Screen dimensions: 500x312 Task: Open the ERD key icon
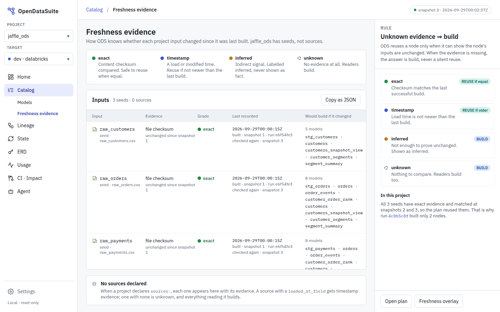pyautogui.click(x=11, y=152)
